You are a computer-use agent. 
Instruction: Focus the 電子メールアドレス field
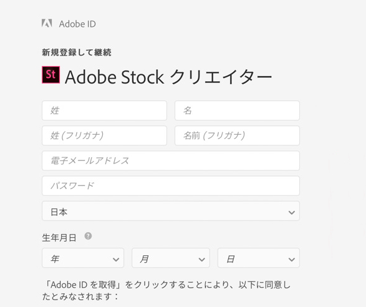pos(171,161)
